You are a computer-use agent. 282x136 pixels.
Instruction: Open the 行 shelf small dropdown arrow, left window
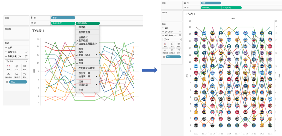[x=49, y=23]
